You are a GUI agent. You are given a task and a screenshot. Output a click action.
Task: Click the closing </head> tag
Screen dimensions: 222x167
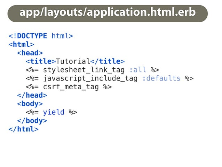click(x=32, y=95)
